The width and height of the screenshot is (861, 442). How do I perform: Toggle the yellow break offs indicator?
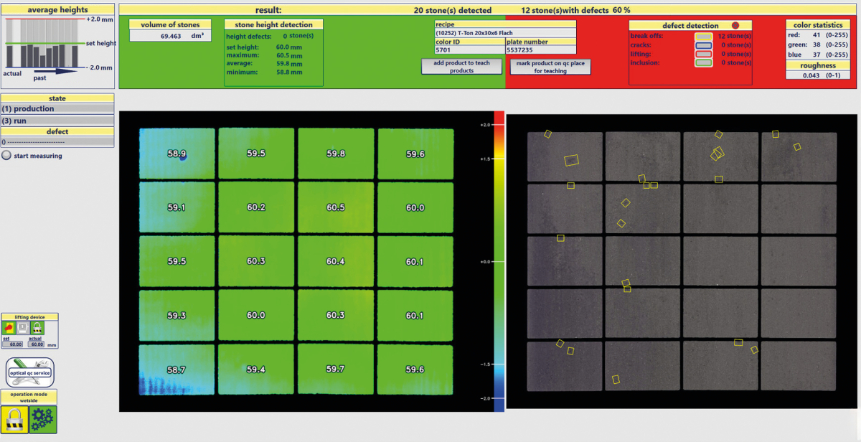coord(703,36)
